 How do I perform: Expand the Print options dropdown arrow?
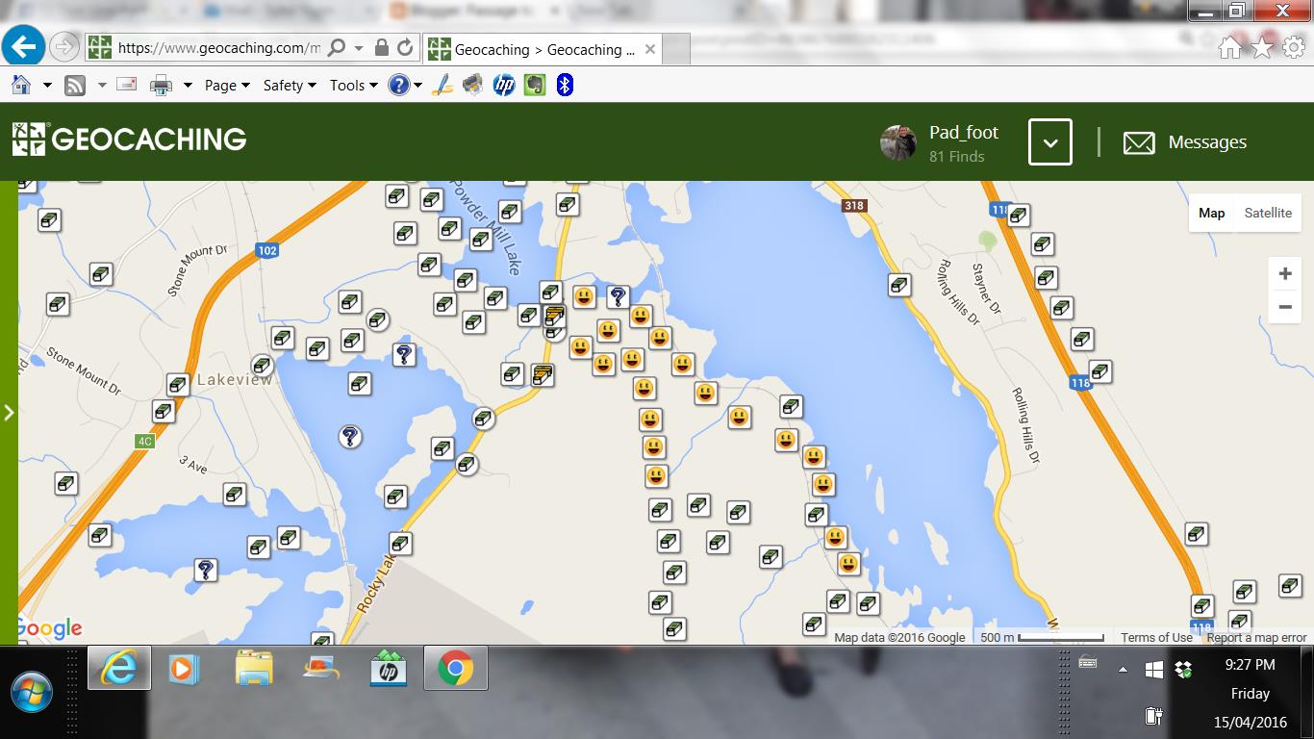point(188,86)
